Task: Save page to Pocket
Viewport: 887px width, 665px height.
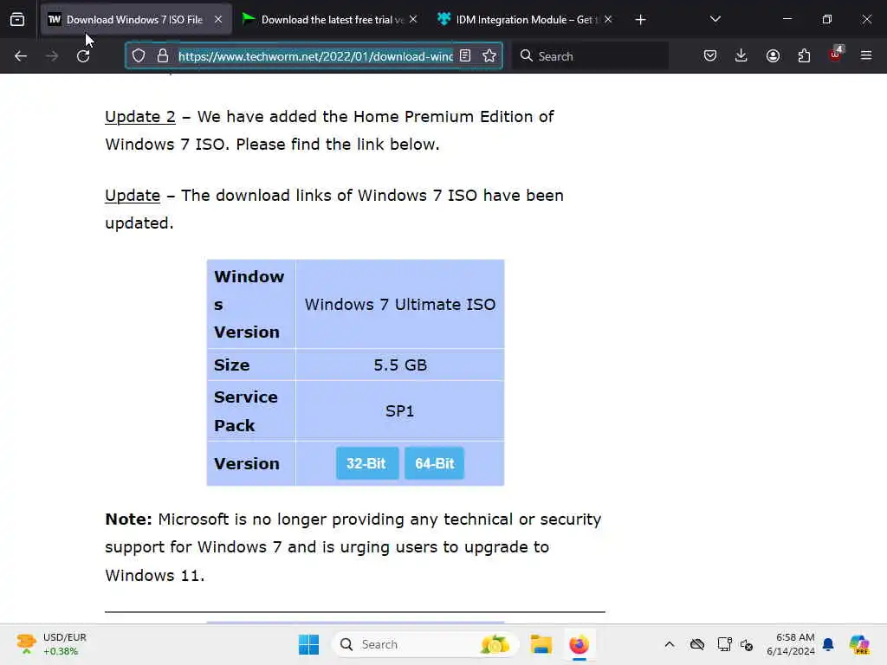Action: pyautogui.click(x=710, y=55)
